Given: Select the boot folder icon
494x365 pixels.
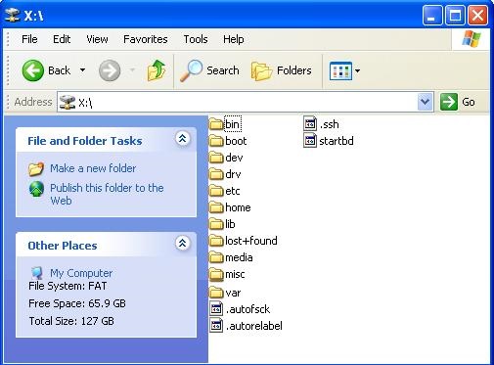Looking at the screenshot, I should [x=216, y=141].
